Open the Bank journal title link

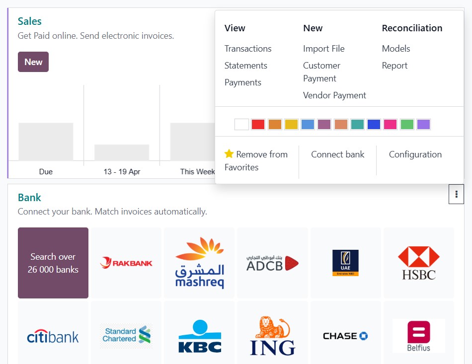click(x=29, y=197)
